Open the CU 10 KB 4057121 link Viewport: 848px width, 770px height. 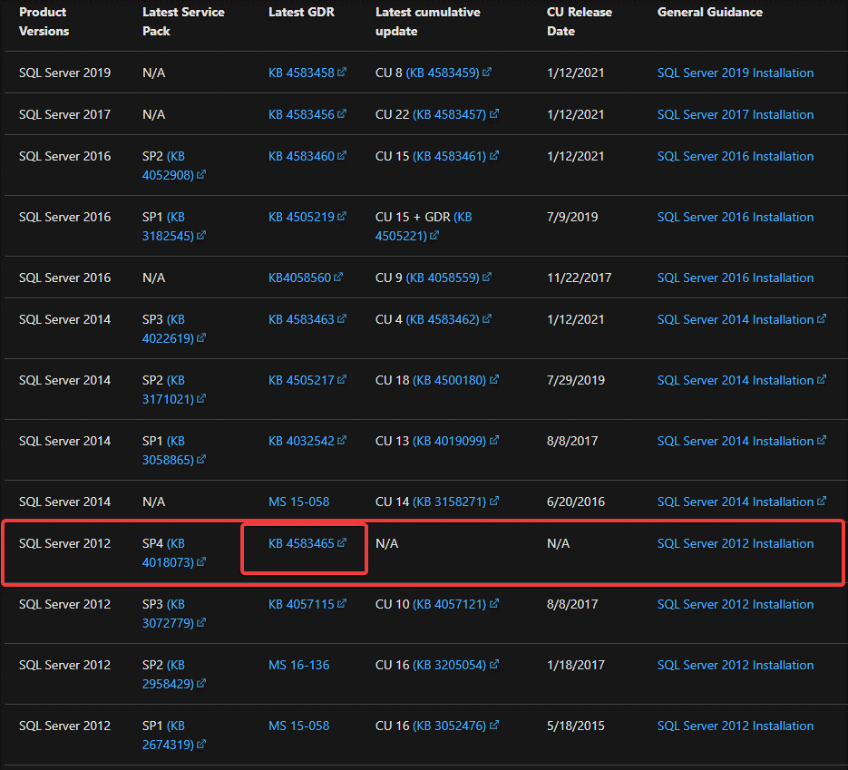[x=450, y=604]
